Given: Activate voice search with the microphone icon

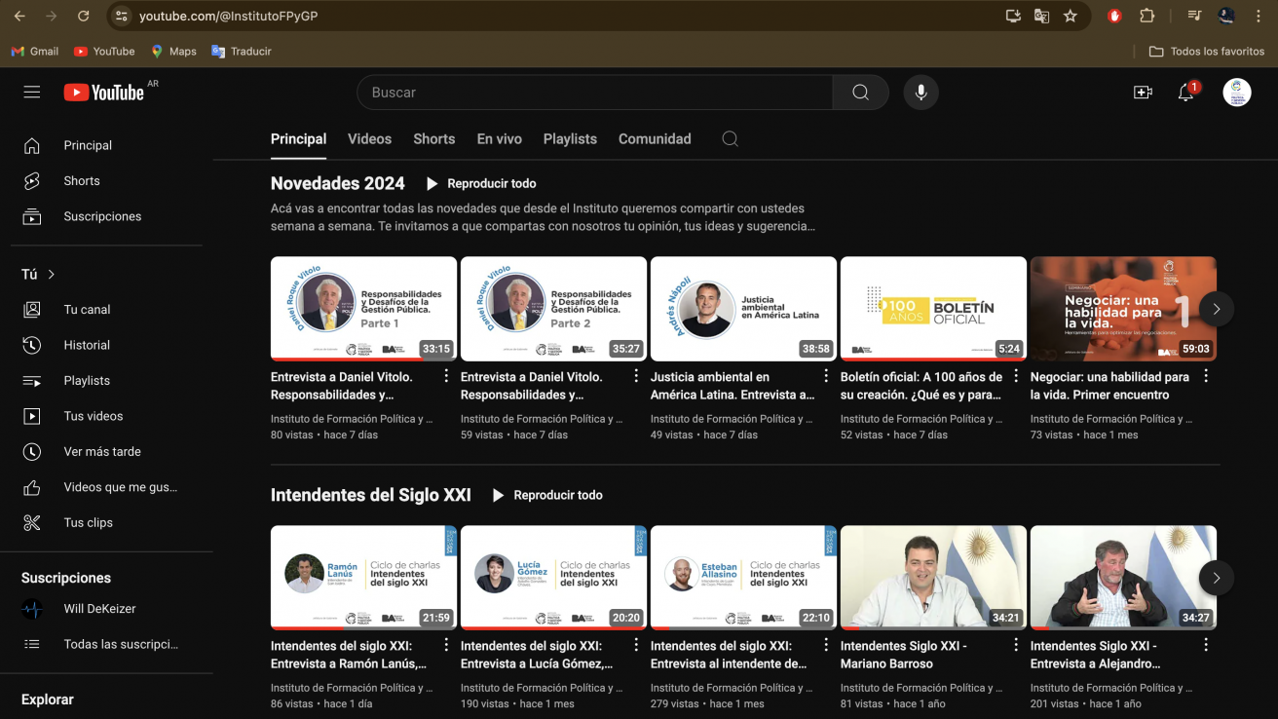Looking at the screenshot, I should tap(920, 92).
